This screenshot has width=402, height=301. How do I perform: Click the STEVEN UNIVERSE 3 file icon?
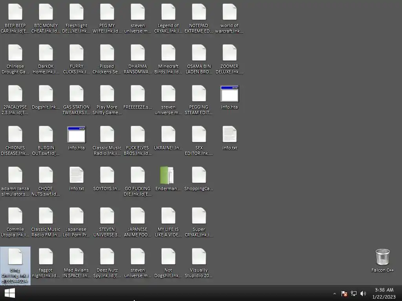[x=107, y=216]
